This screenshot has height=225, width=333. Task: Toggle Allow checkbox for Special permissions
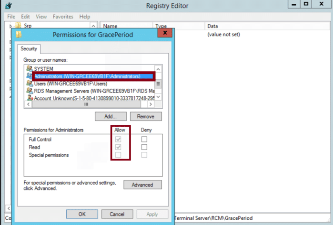pos(118,155)
